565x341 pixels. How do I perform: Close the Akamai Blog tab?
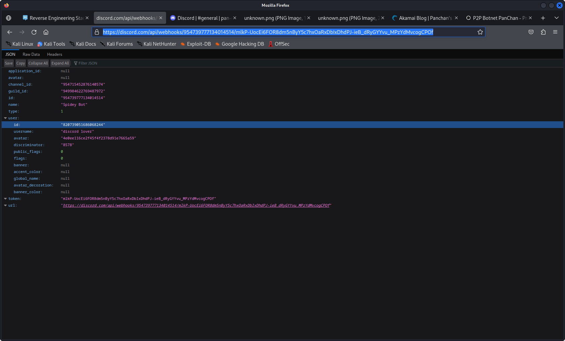pos(456,18)
